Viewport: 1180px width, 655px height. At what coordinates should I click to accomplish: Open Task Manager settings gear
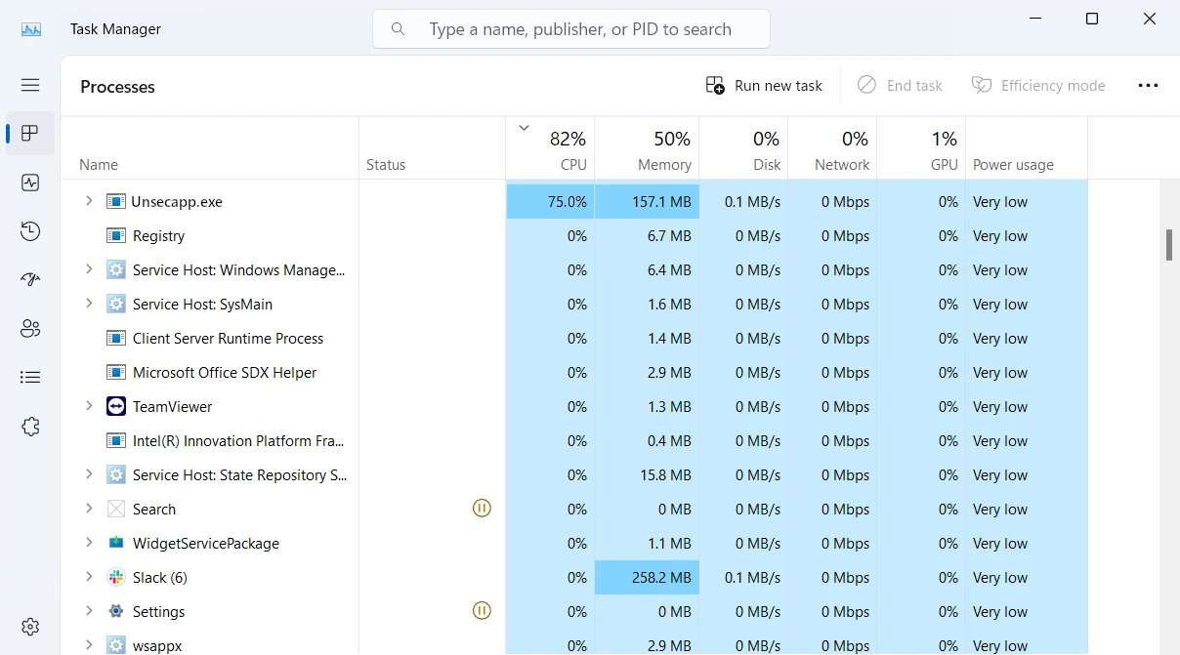[30, 627]
